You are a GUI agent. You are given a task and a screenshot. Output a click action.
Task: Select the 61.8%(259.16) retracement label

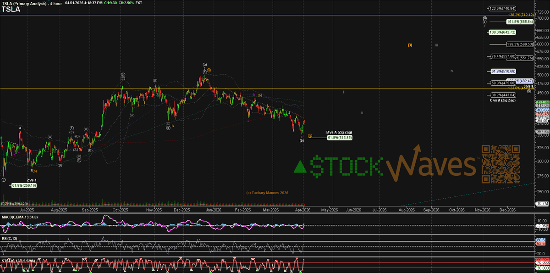coord(24,185)
